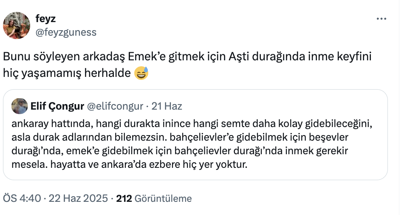The width and height of the screenshot is (407, 215).
Task: Click the @elifcongur handle in the quoted tweet
Action: tap(115, 106)
